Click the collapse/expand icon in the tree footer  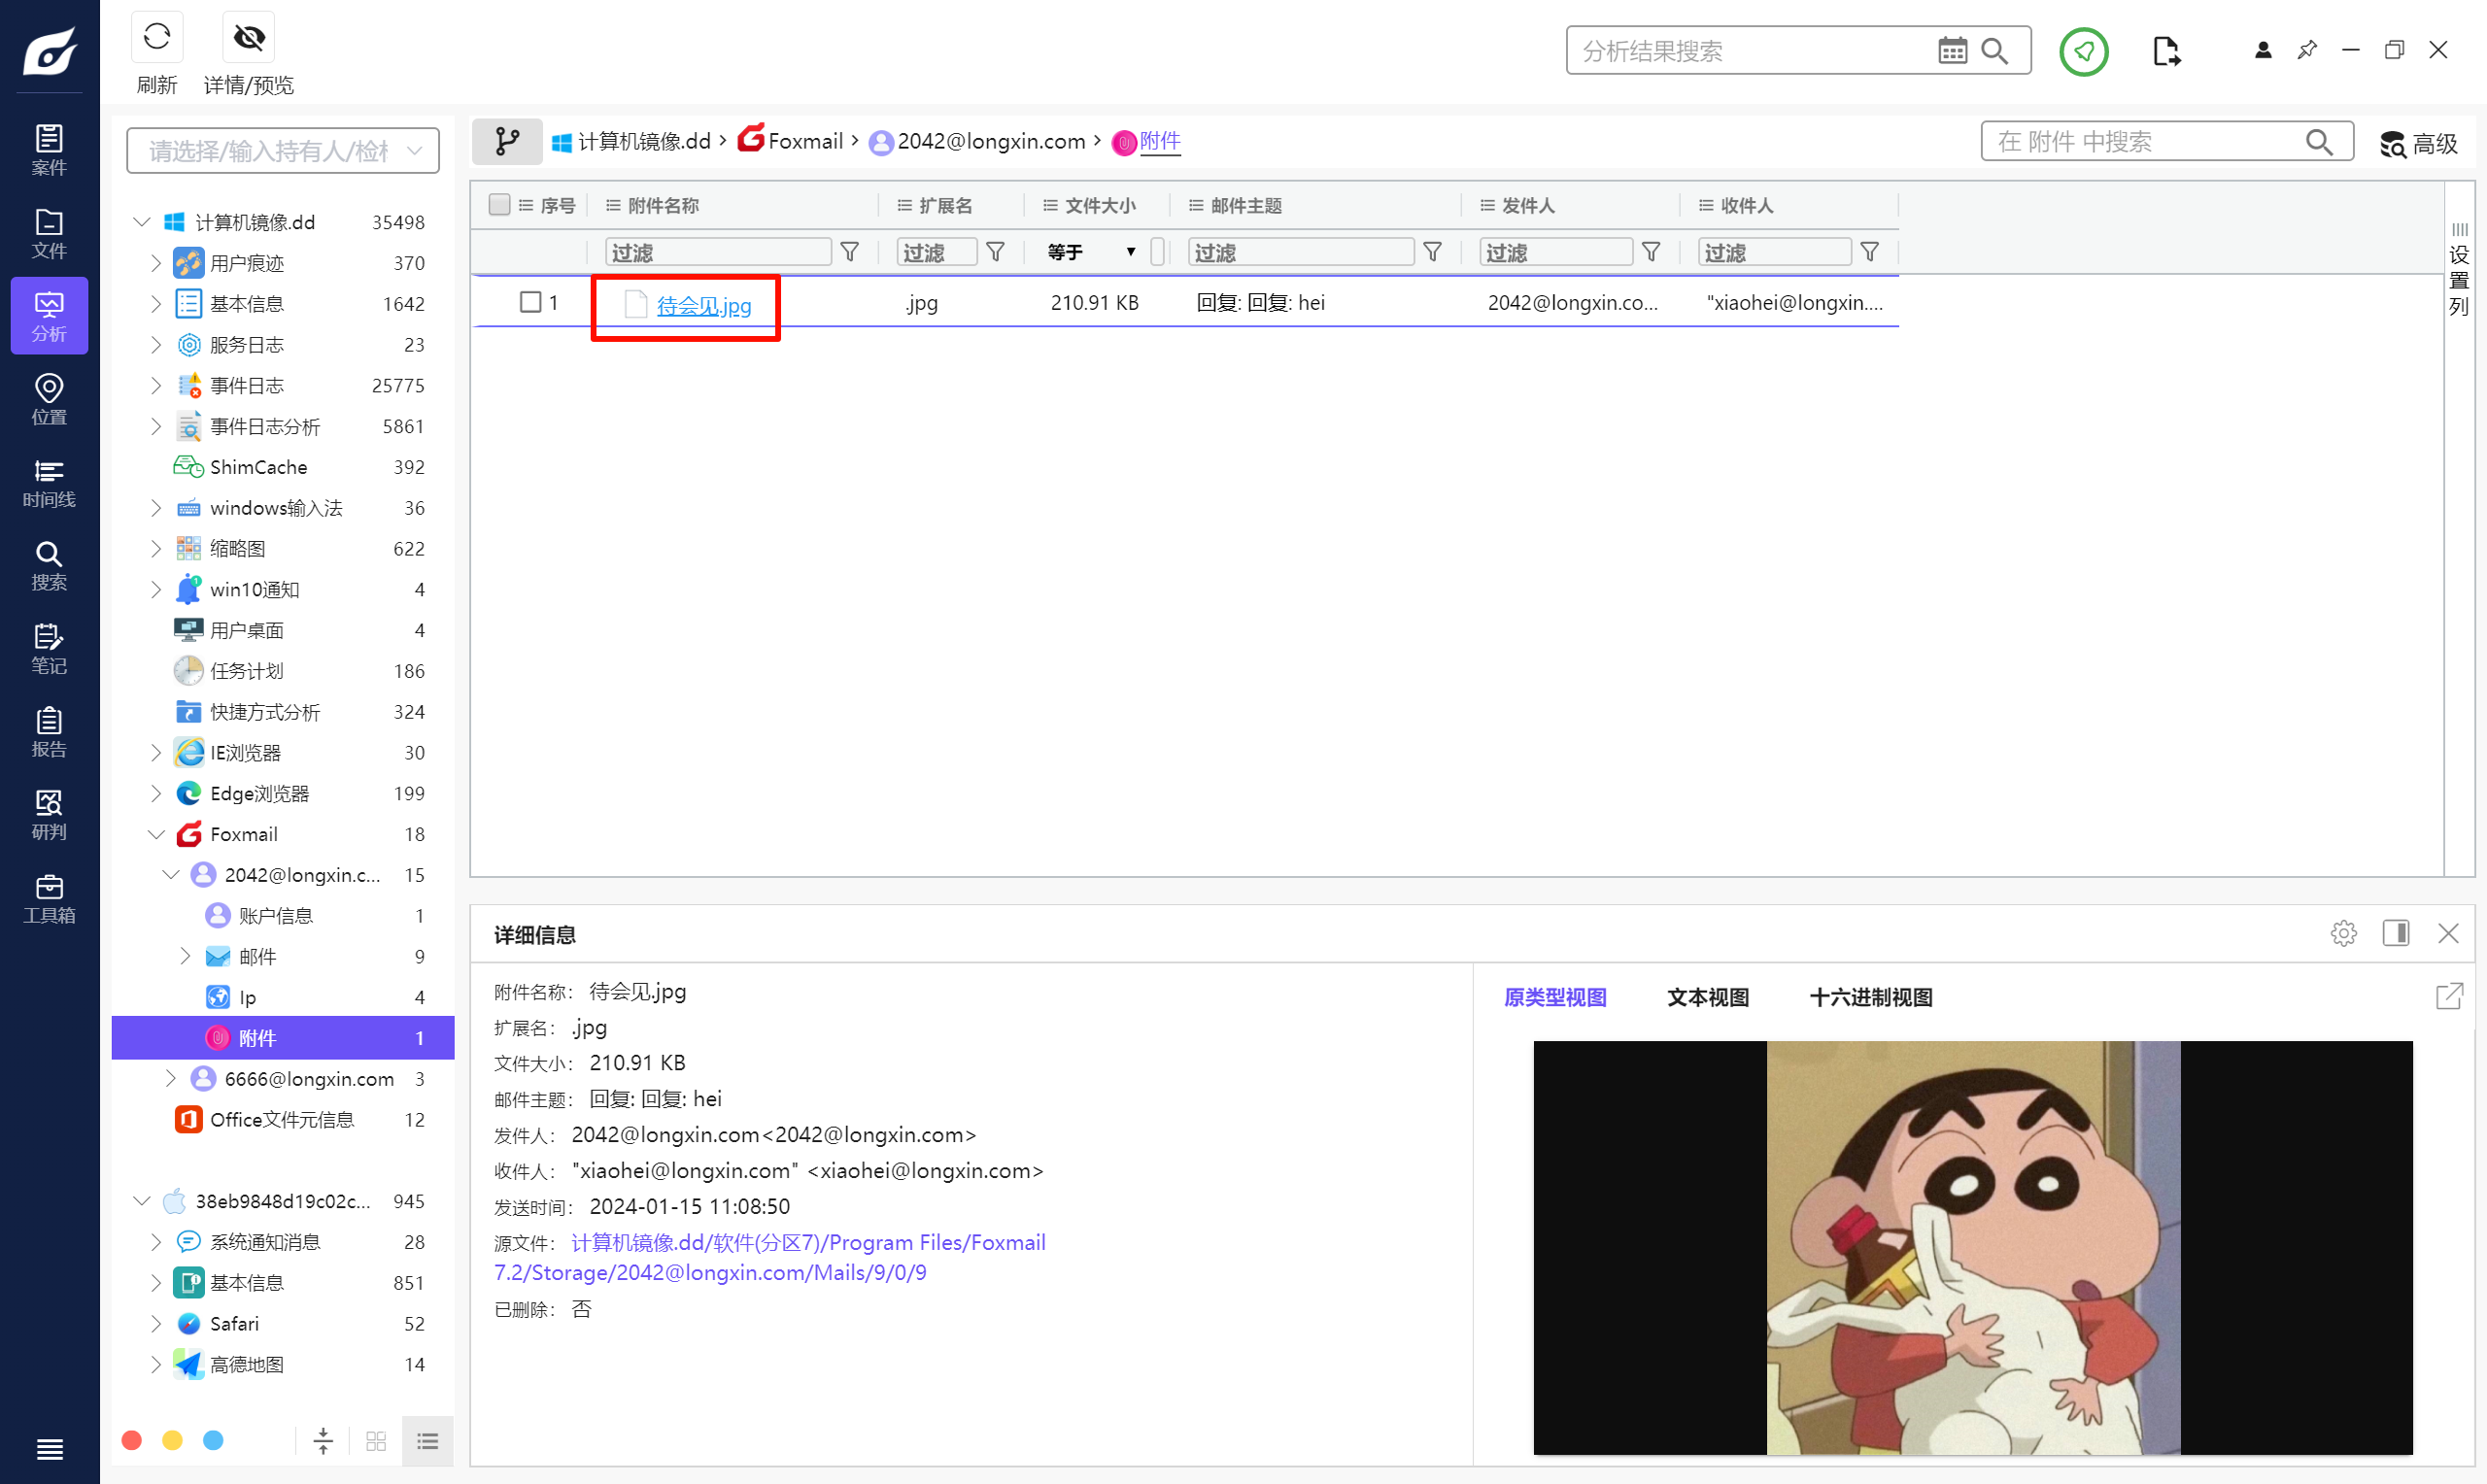click(323, 1441)
